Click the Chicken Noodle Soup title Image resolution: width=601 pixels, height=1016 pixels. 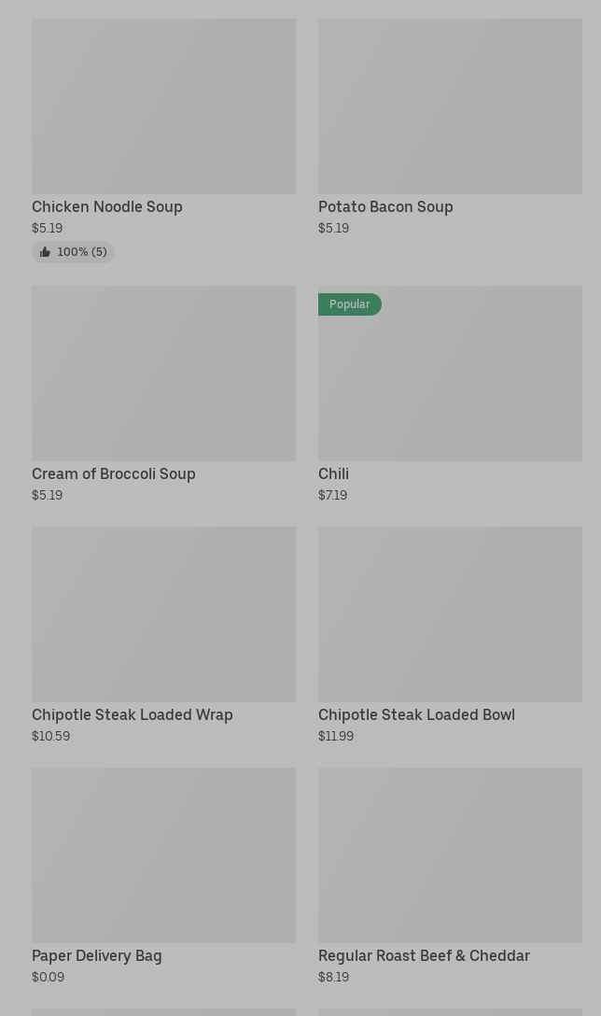coord(107,206)
